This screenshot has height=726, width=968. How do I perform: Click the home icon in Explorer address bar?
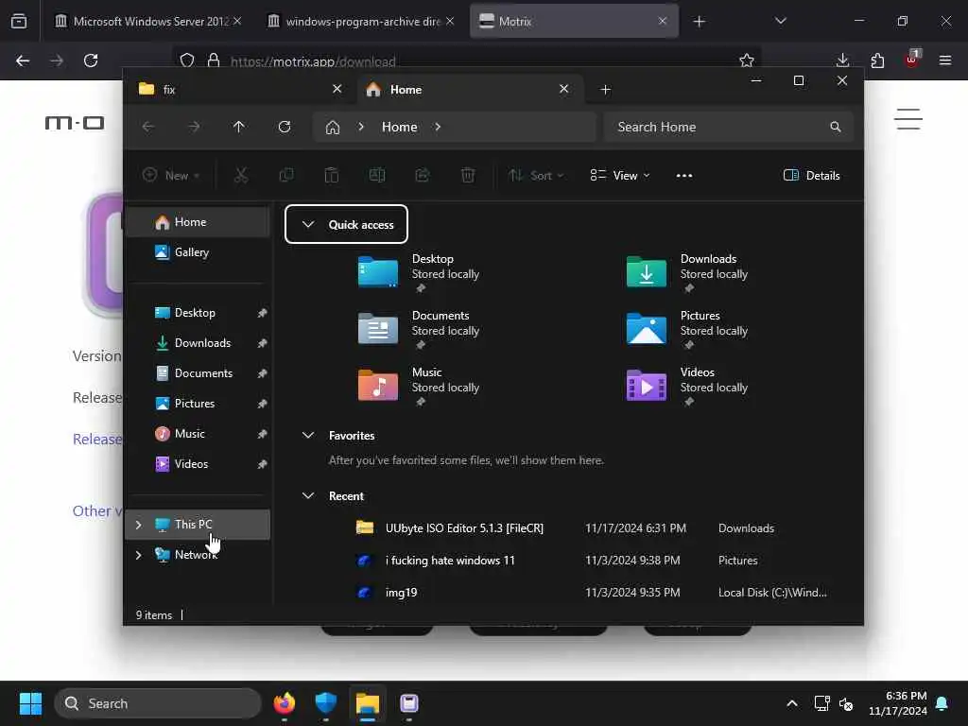click(x=333, y=128)
